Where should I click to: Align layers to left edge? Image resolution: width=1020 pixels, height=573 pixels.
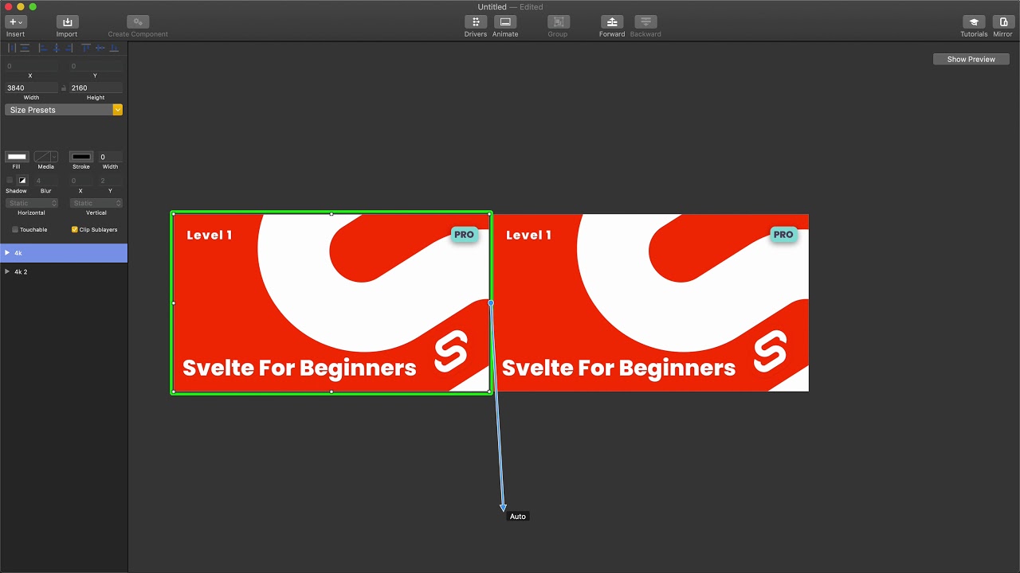coord(43,49)
